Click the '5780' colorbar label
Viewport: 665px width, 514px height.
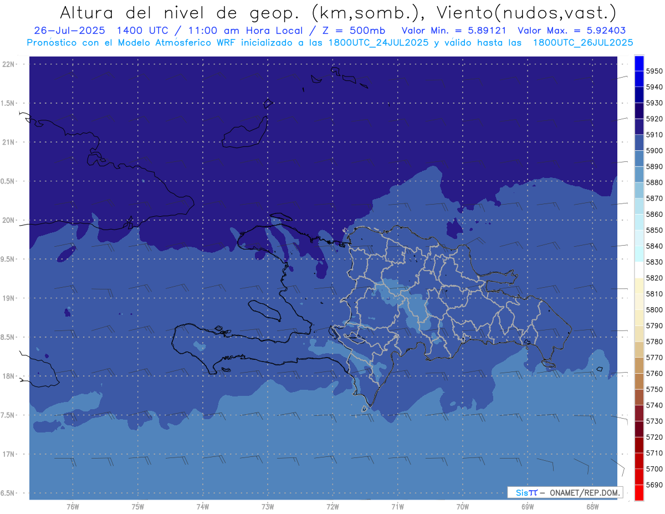[654, 342]
